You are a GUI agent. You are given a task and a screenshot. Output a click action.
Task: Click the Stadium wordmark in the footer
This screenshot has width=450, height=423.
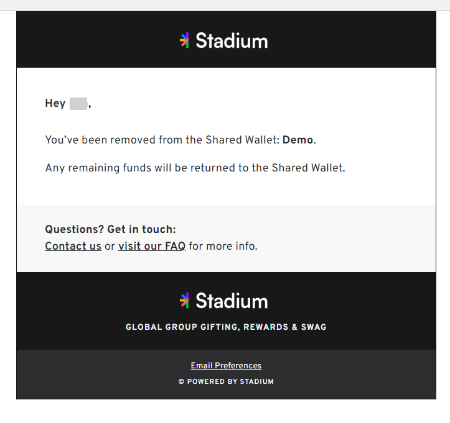click(232, 301)
